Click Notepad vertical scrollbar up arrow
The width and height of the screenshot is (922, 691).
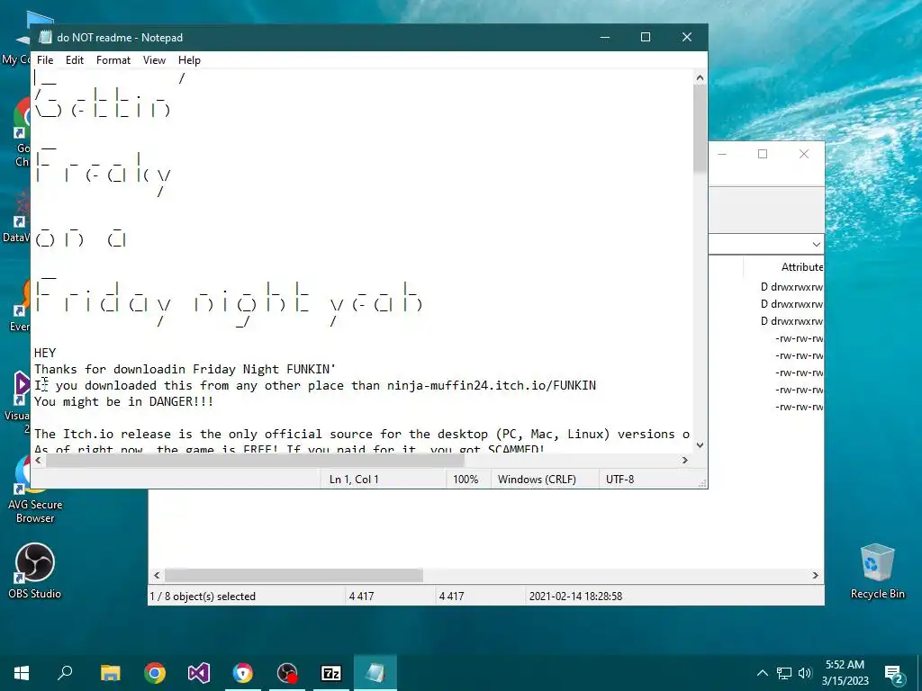point(700,77)
